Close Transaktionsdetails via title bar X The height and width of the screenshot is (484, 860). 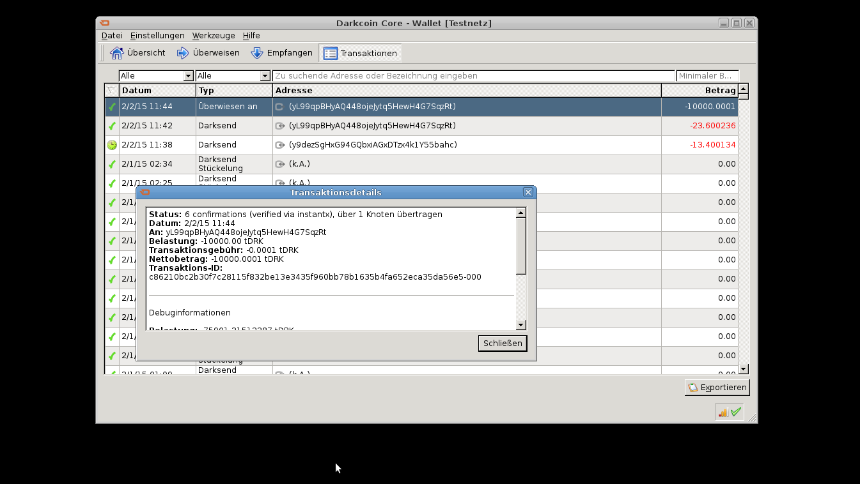click(x=528, y=192)
